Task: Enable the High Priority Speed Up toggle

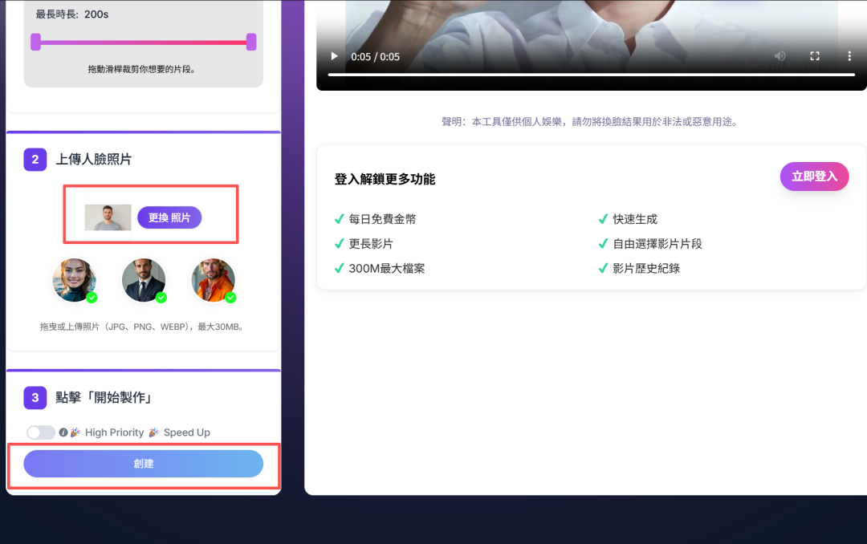Action: tap(41, 432)
